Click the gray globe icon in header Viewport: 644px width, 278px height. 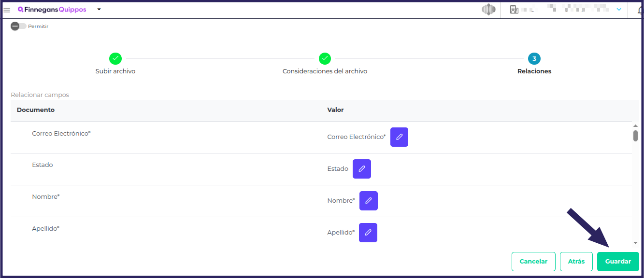click(489, 10)
